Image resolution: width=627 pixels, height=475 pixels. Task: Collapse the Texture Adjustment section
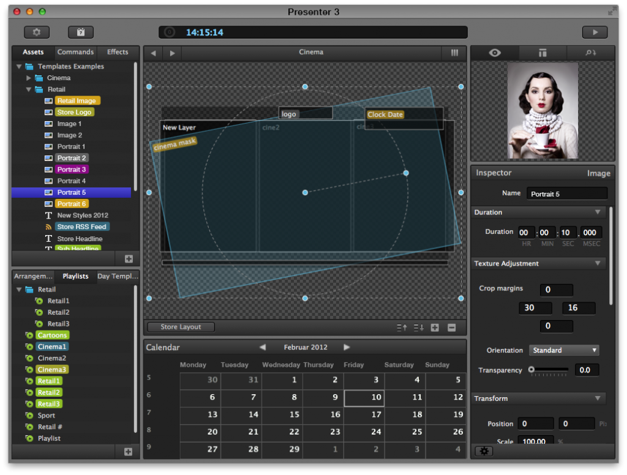click(x=598, y=263)
